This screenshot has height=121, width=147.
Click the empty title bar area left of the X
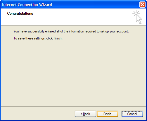click(96, 4)
